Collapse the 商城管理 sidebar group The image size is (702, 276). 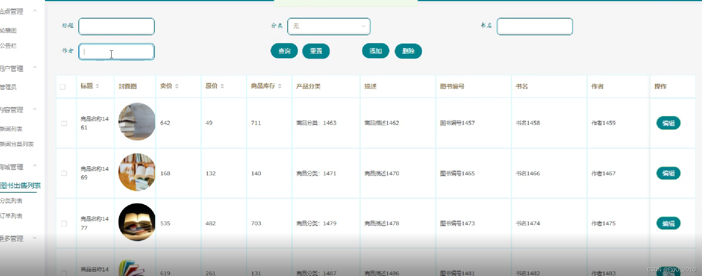coord(35,166)
